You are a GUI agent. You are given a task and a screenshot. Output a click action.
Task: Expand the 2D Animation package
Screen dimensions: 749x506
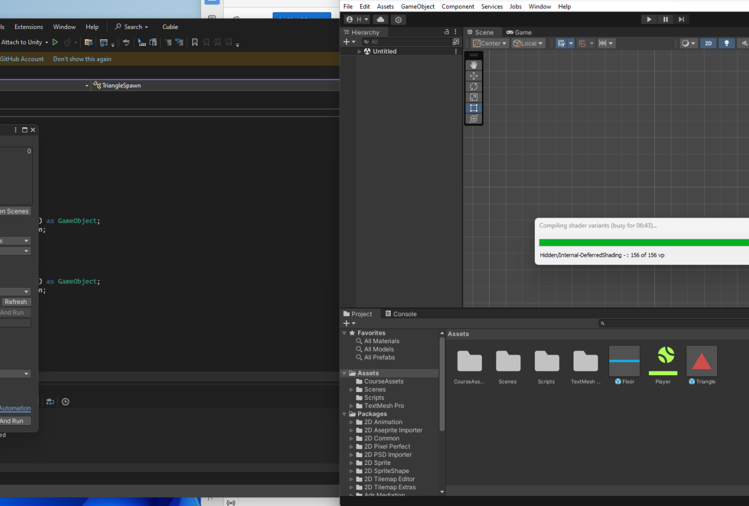[352, 422]
